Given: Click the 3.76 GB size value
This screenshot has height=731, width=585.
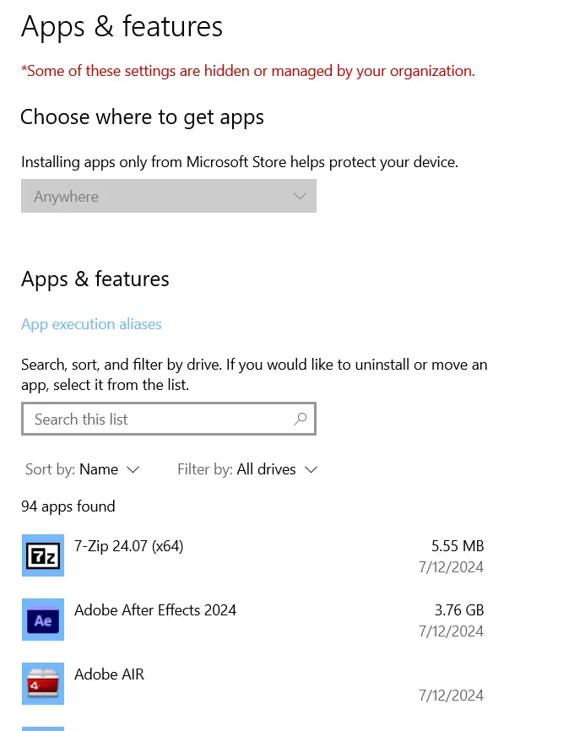Looking at the screenshot, I should (x=459, y=610).
